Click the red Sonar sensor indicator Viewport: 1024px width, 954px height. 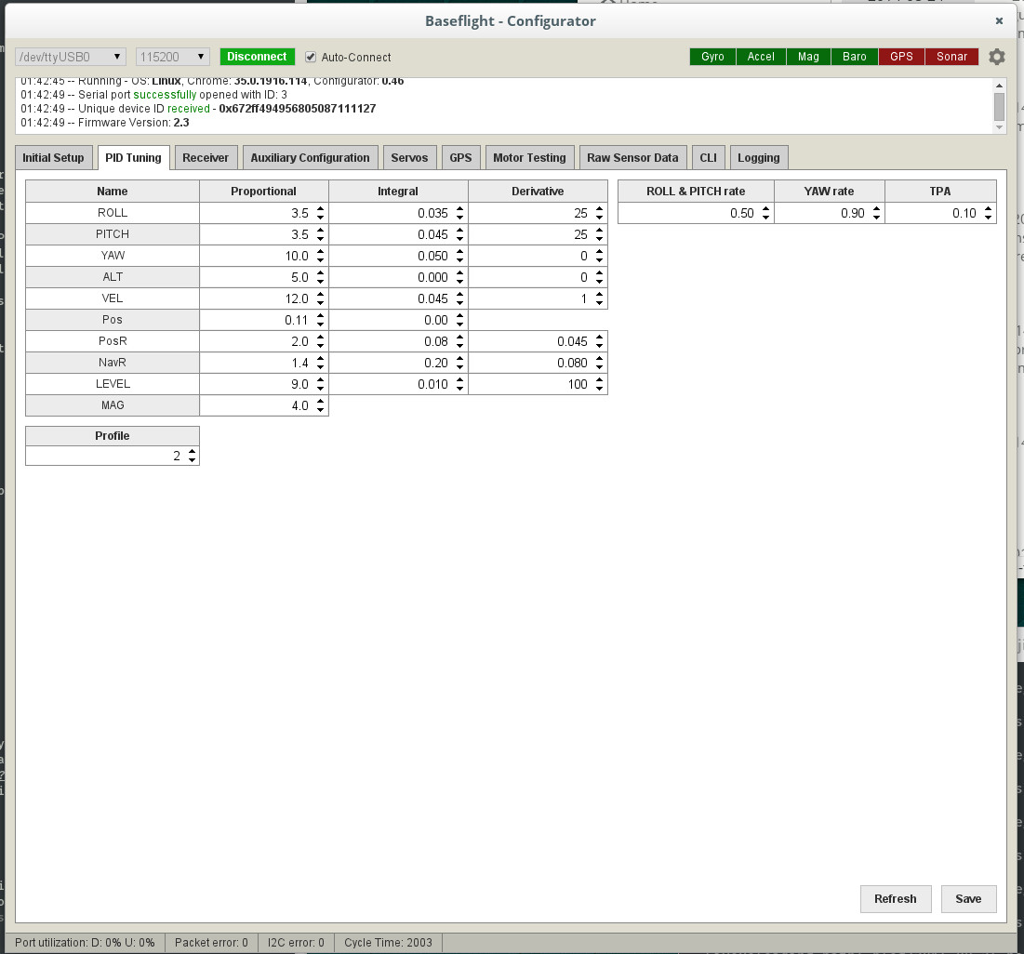click(951, 57)
